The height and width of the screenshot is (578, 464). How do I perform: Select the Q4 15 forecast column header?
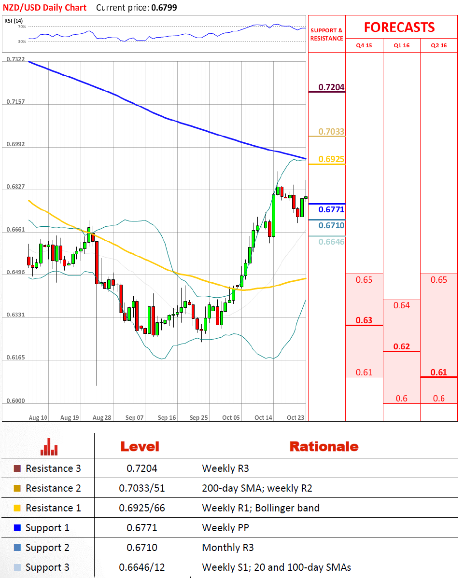click(x=364, y=45)
